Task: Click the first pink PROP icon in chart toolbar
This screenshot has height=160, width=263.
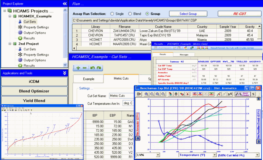Action: click(195, 94)
